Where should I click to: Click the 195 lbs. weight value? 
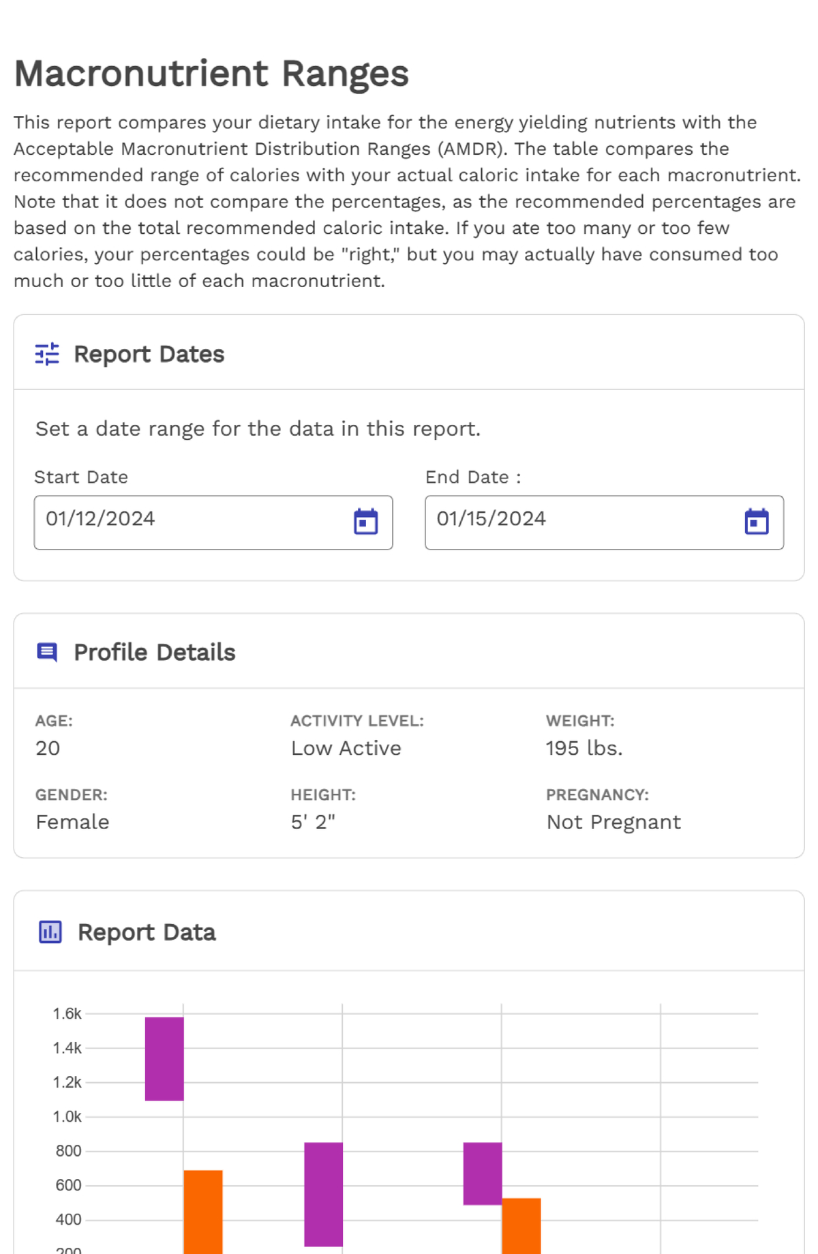point(584,748)
